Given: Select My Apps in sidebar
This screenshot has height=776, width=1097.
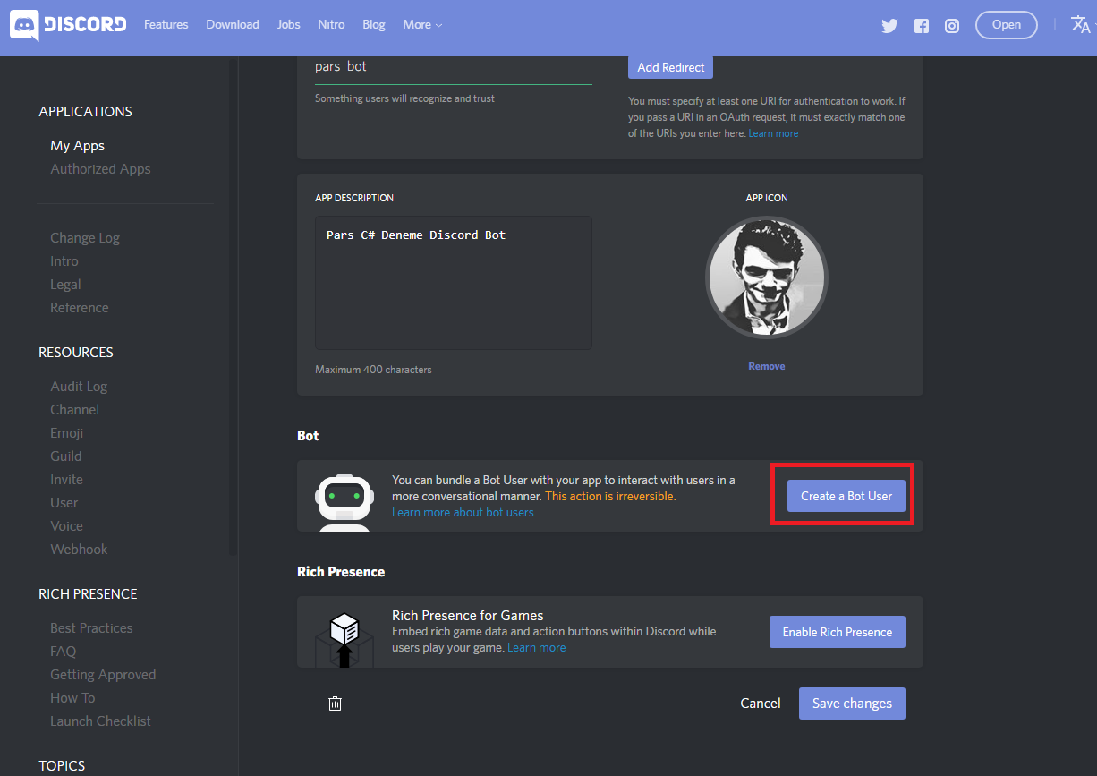Looking at the screenshot, I should pos(78,146).
